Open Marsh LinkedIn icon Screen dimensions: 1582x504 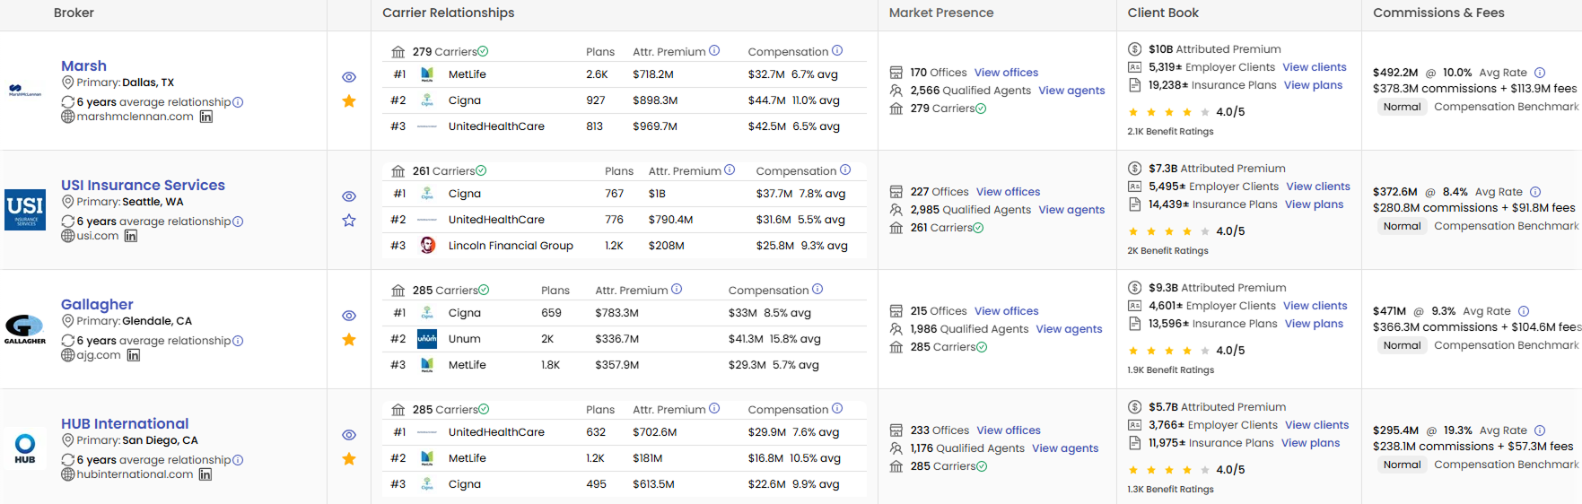click(x=206, y=117)
